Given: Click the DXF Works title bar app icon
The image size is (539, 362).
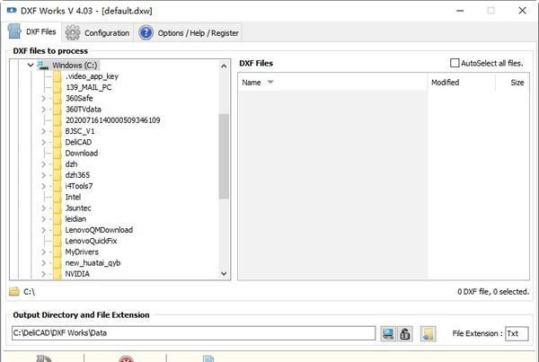Looking at the screenshot, I should [x=12, y=11].
